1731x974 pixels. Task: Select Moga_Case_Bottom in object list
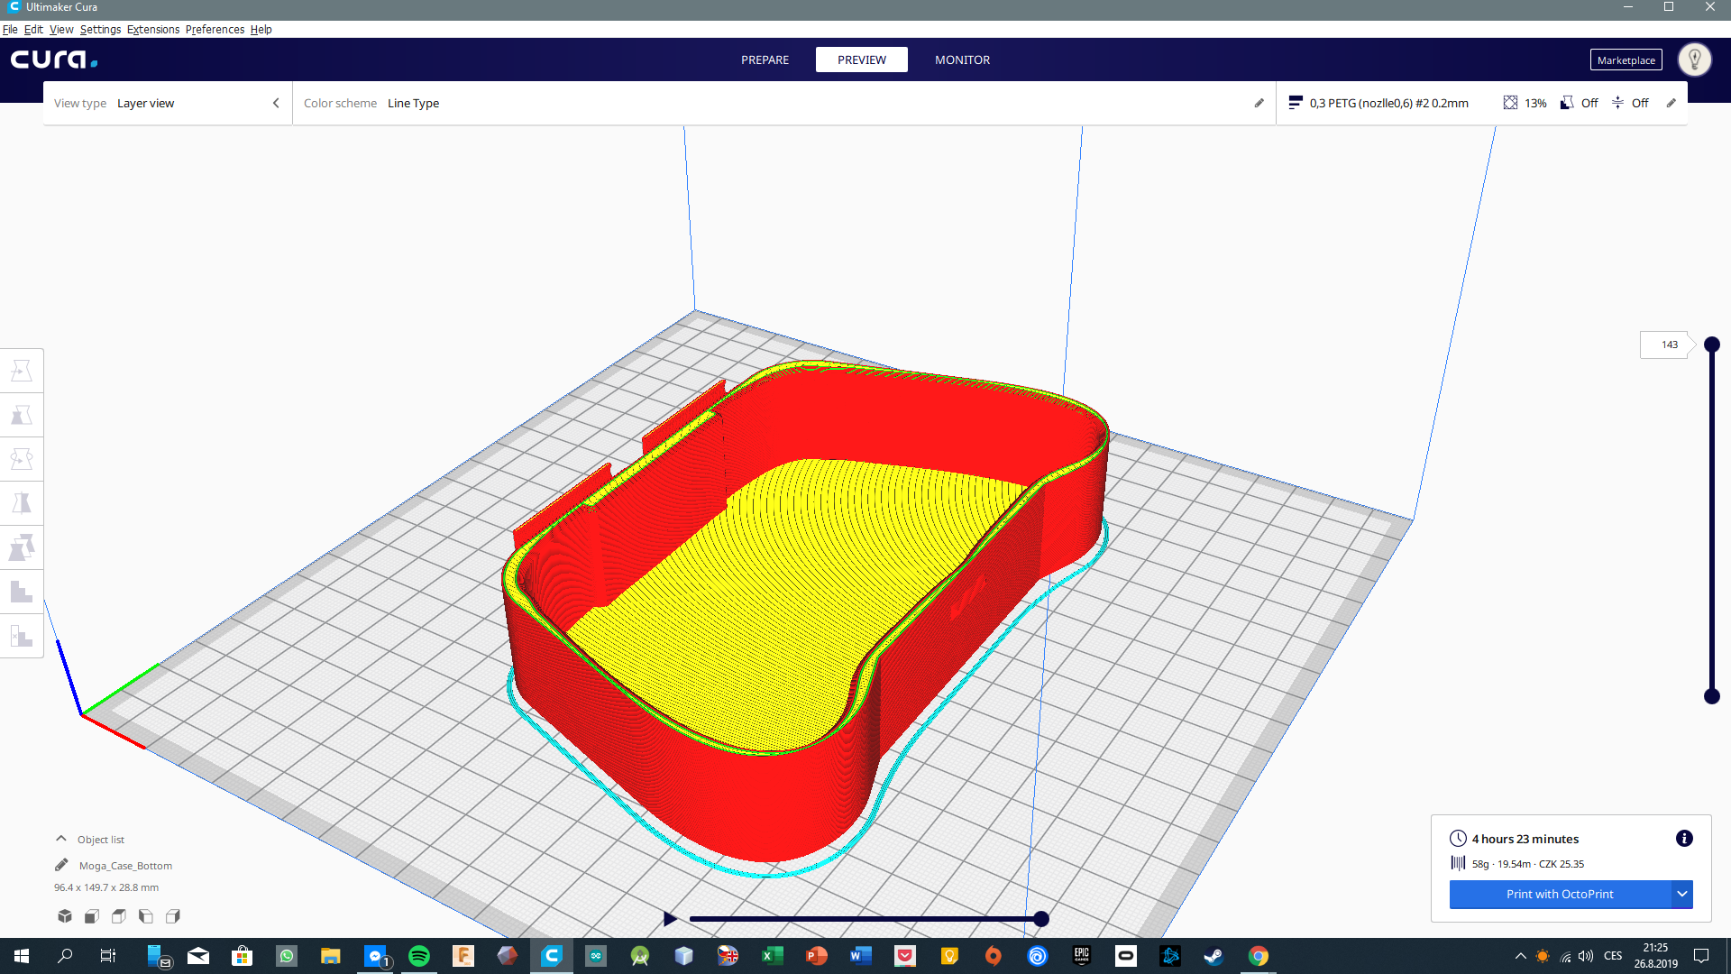coord(125,866)
